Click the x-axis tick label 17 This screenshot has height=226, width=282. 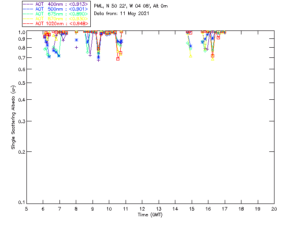225,209
